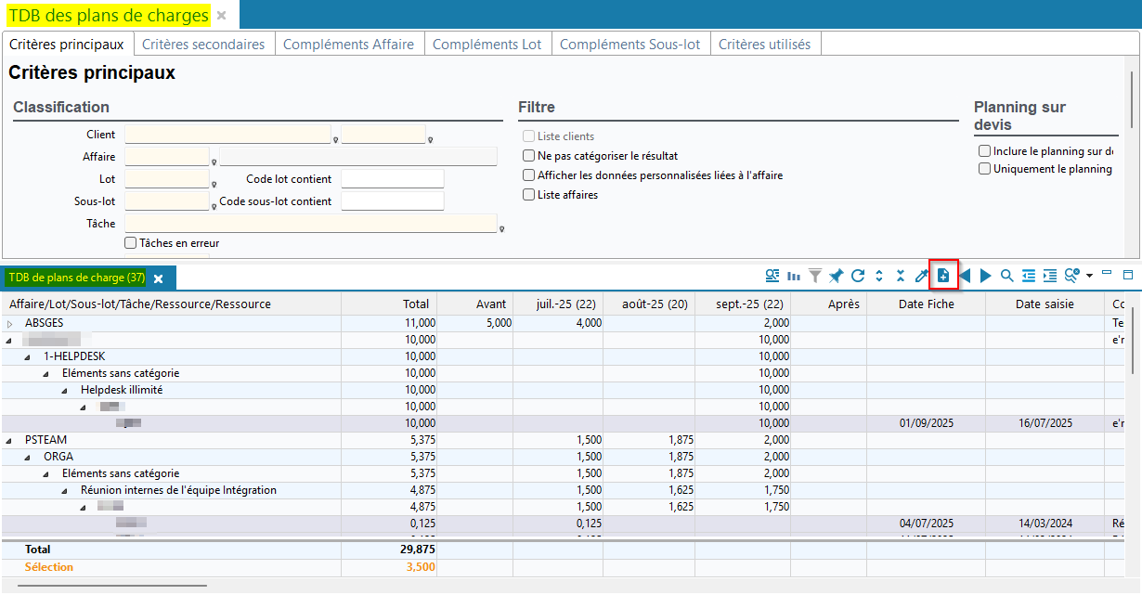Focus the Code lot contient input field
This screenshot has width=1142, height=595.
[x=393, y=179]
